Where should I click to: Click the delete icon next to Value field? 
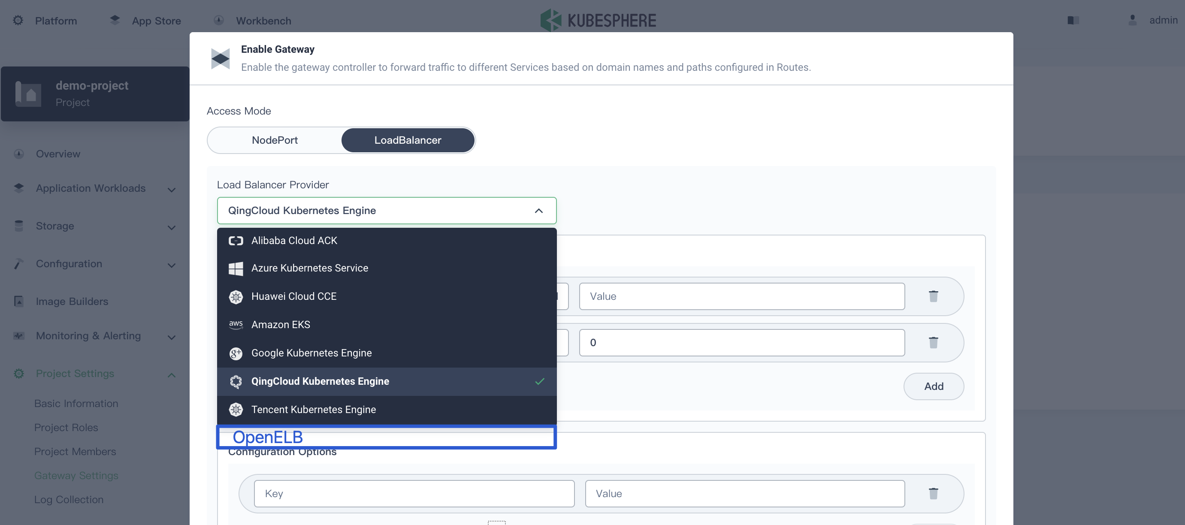(x=934, y=296)
